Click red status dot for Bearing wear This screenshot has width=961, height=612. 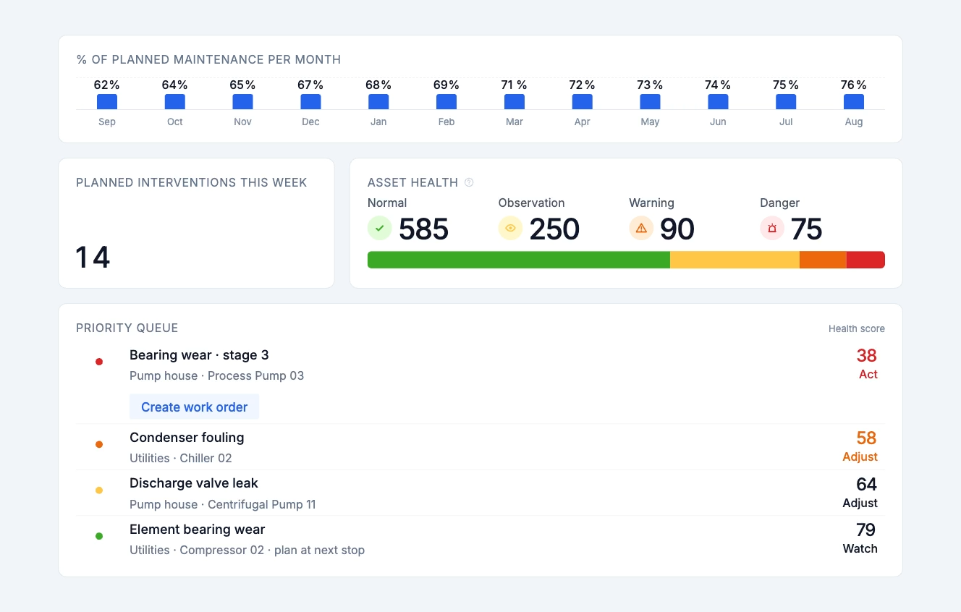[99, 362]
